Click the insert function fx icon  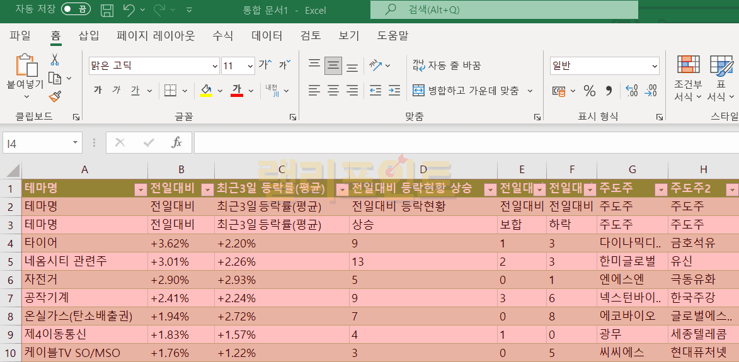(x=177, y=143)
